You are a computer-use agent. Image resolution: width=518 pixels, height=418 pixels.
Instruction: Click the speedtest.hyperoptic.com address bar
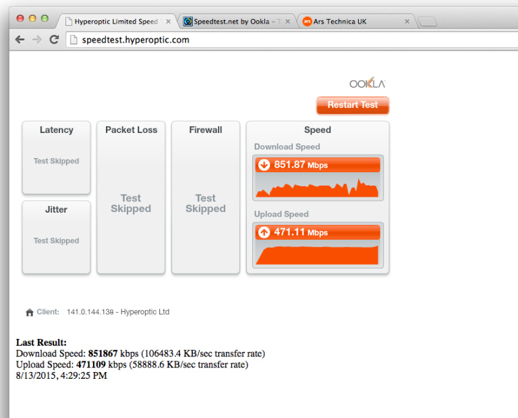pos(270,40)
